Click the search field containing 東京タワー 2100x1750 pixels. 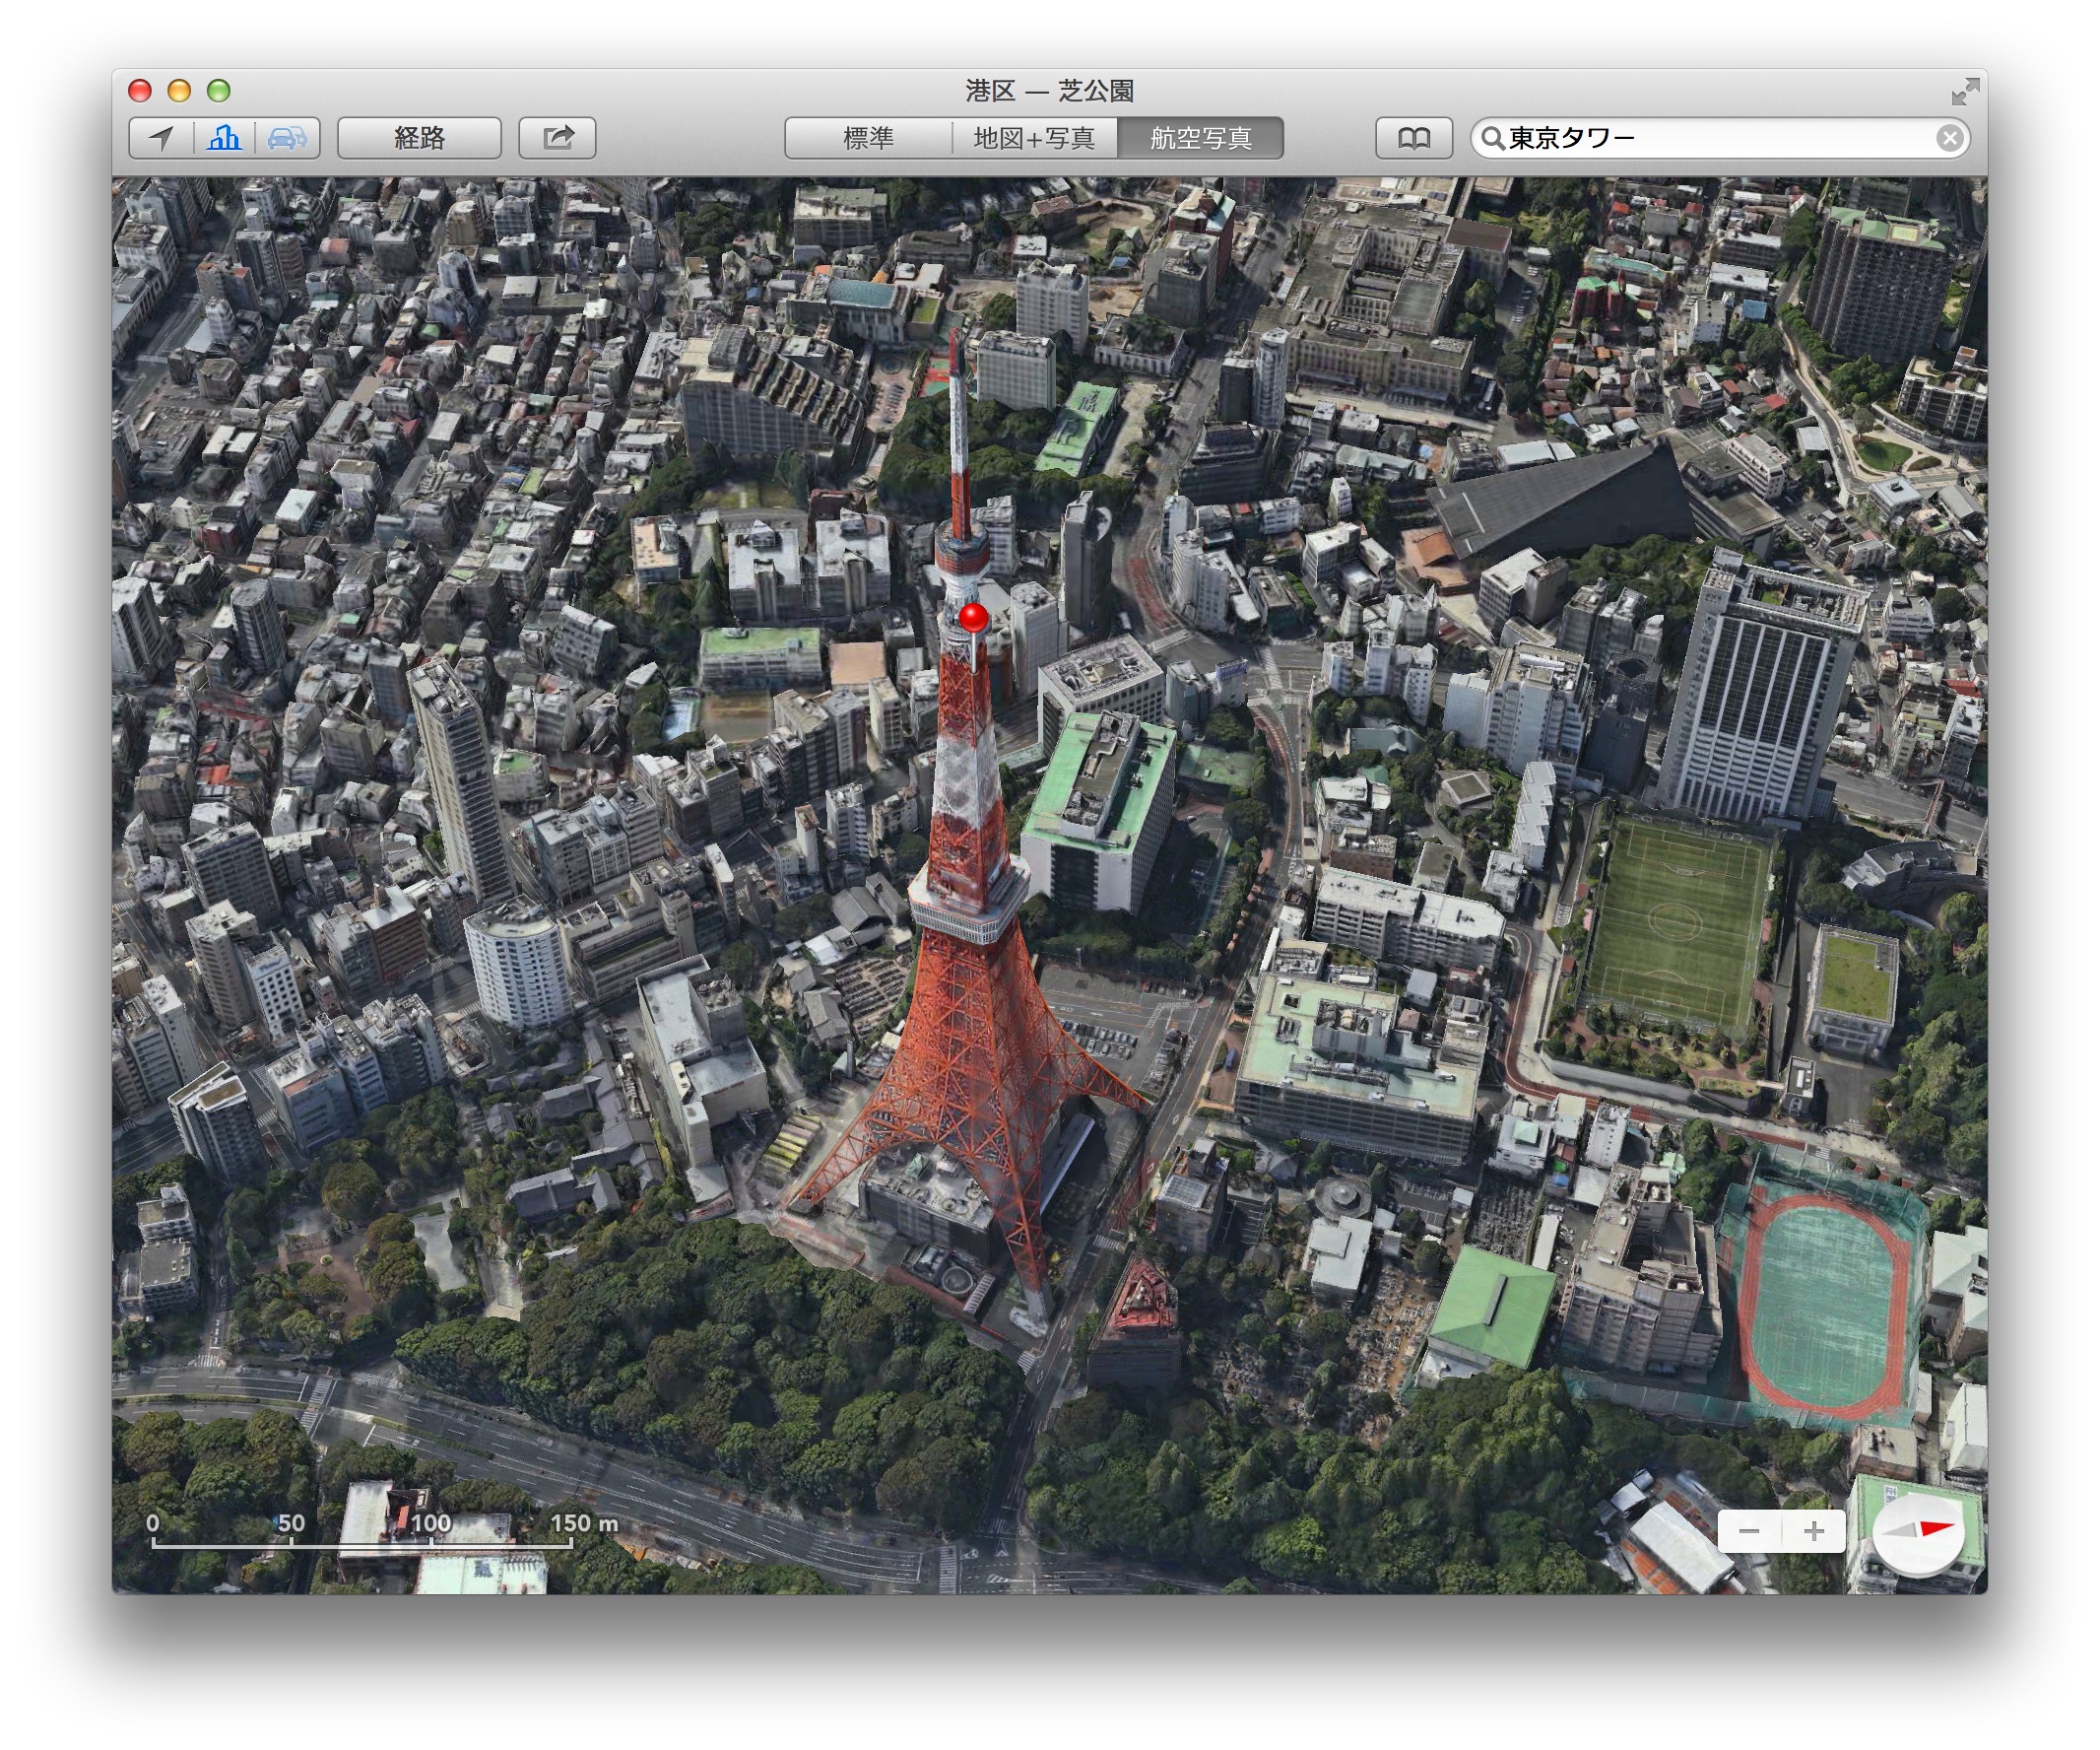[1700, 138]
